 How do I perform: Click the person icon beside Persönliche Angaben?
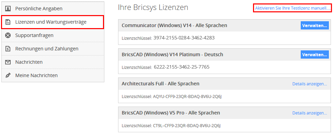point(8,9)
